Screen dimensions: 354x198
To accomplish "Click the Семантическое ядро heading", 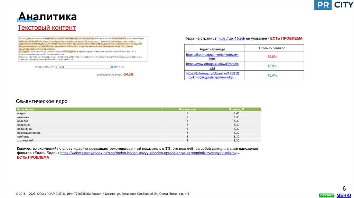I will (42, 101).
